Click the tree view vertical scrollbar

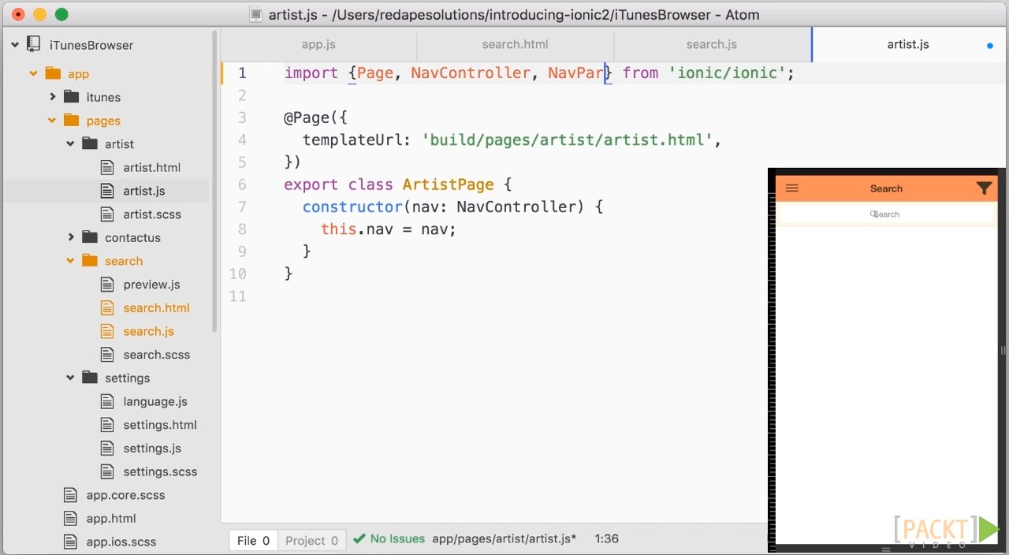point(214,181)
